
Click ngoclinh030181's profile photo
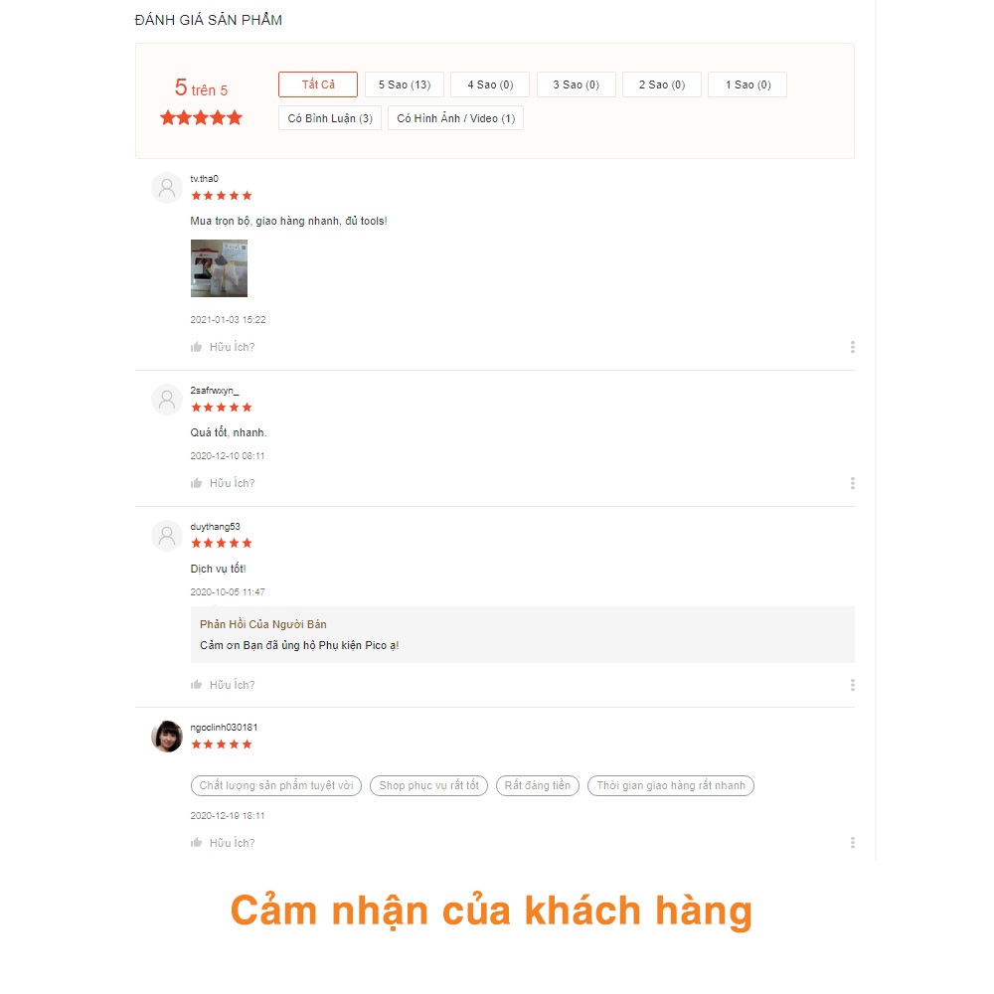(167, 737)
